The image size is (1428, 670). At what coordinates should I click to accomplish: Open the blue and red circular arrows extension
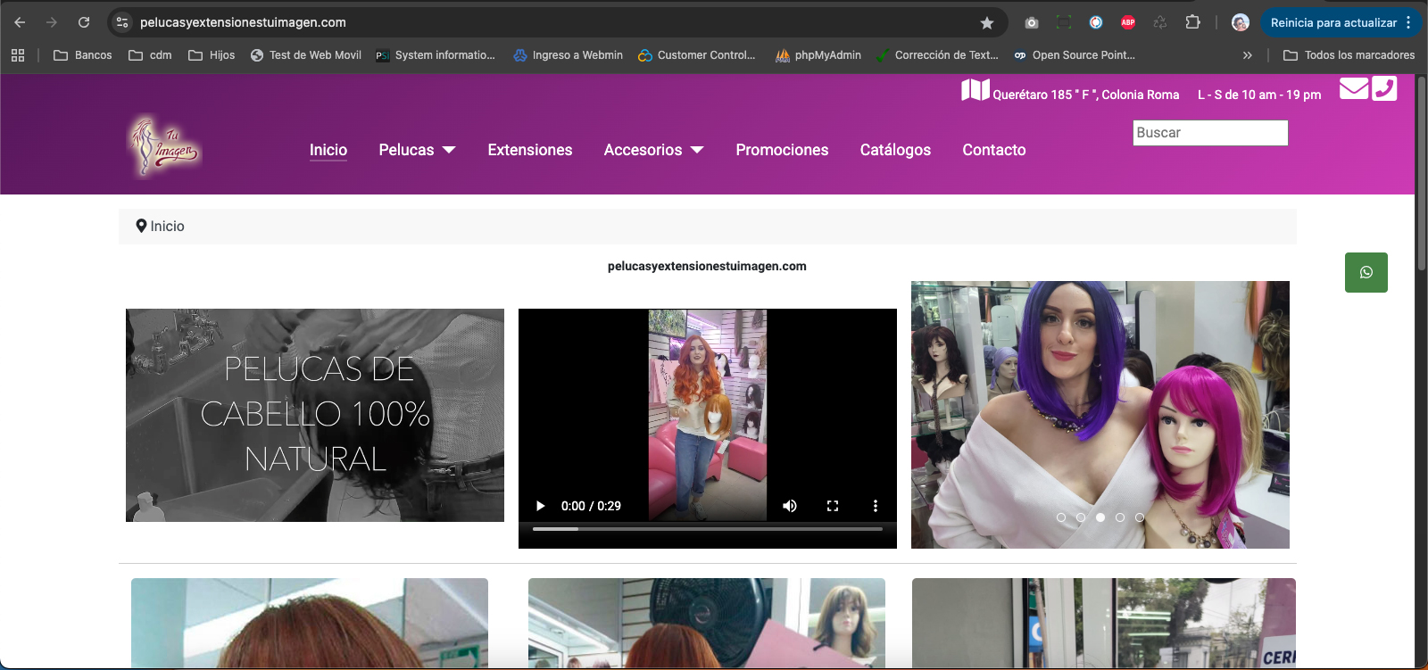[1096, 22]
